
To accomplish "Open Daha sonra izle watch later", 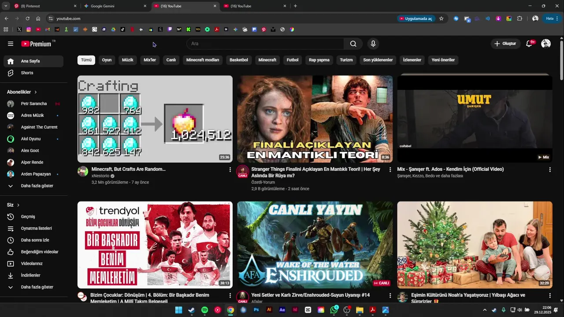I will [x=33, y=240].
